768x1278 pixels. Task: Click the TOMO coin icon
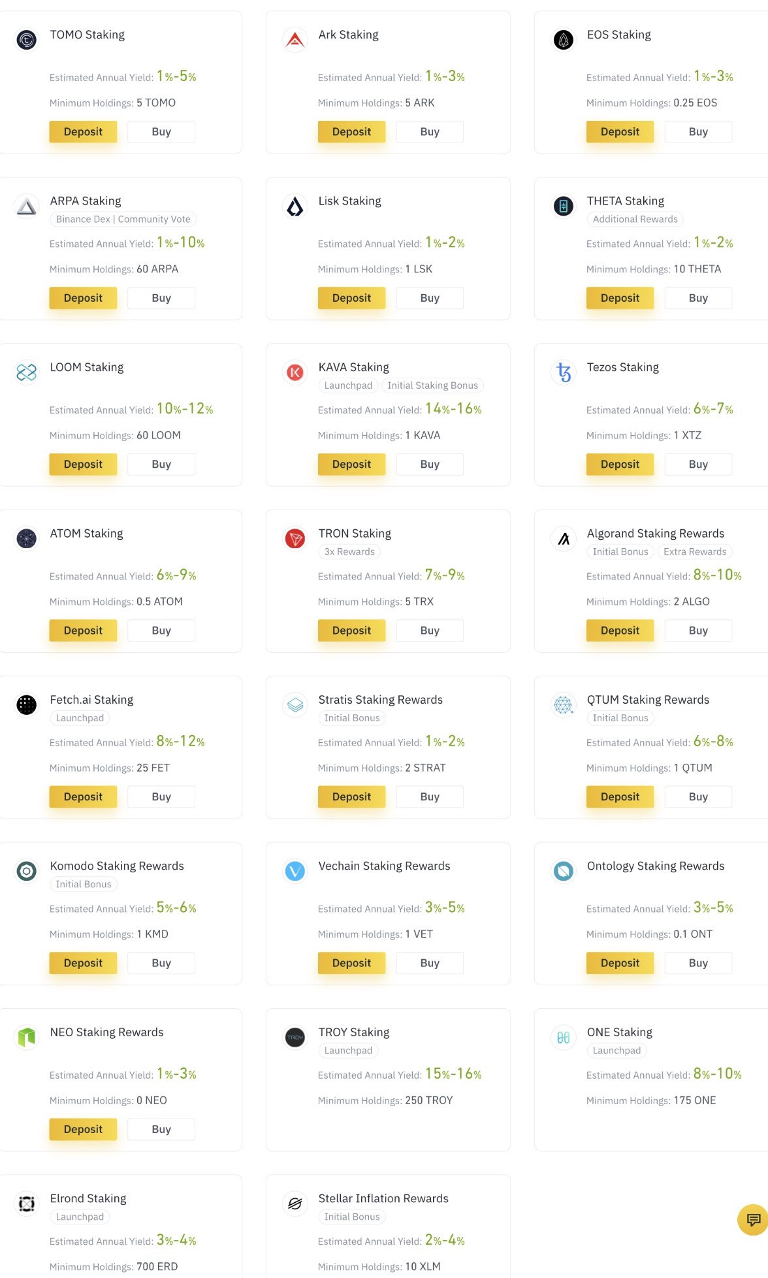(27, 40)
